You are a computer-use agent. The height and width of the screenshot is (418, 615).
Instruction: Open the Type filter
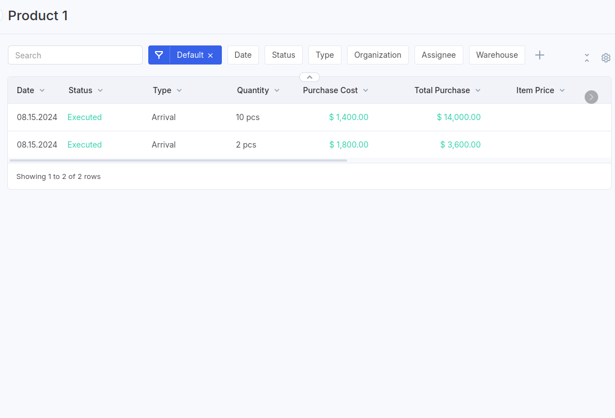point(325,55)
